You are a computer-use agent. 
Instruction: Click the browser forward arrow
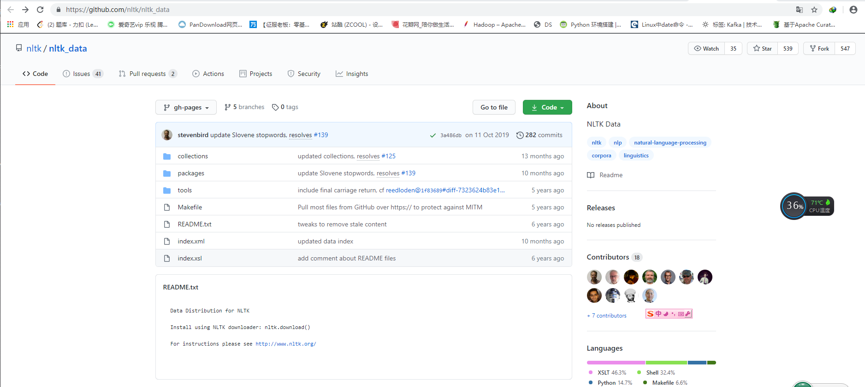pos(25,10)
